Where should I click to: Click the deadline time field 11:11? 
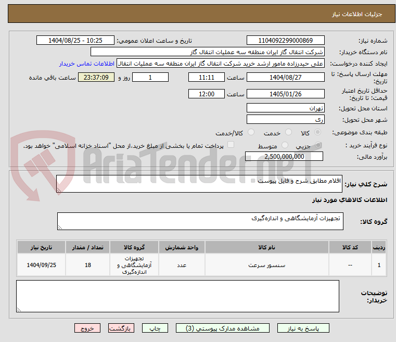click(207, 77)
